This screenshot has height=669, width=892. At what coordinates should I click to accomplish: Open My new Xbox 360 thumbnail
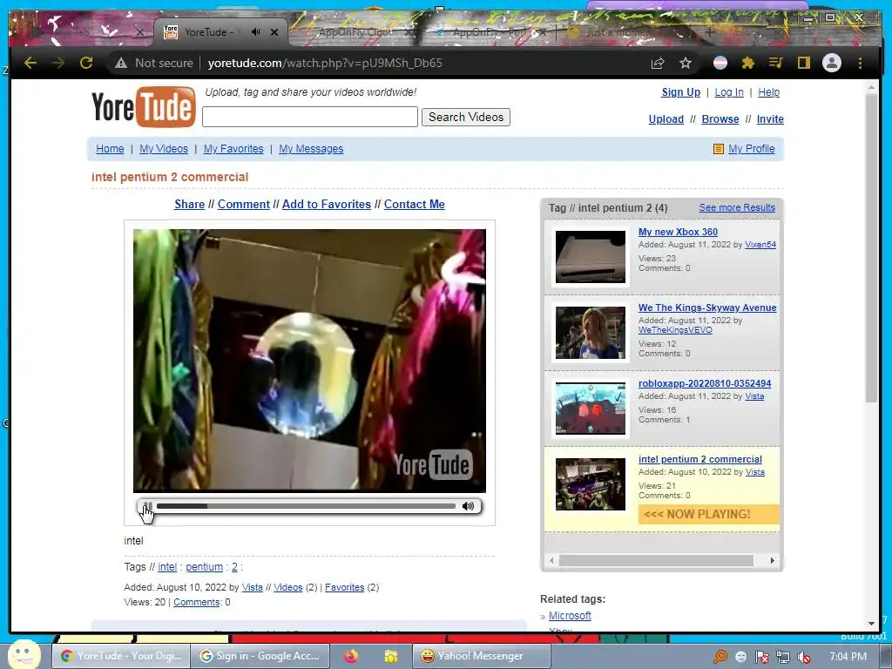point(591,257)
